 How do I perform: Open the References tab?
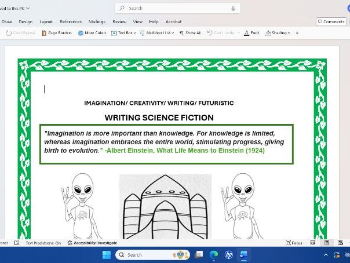tap(71, 21)
